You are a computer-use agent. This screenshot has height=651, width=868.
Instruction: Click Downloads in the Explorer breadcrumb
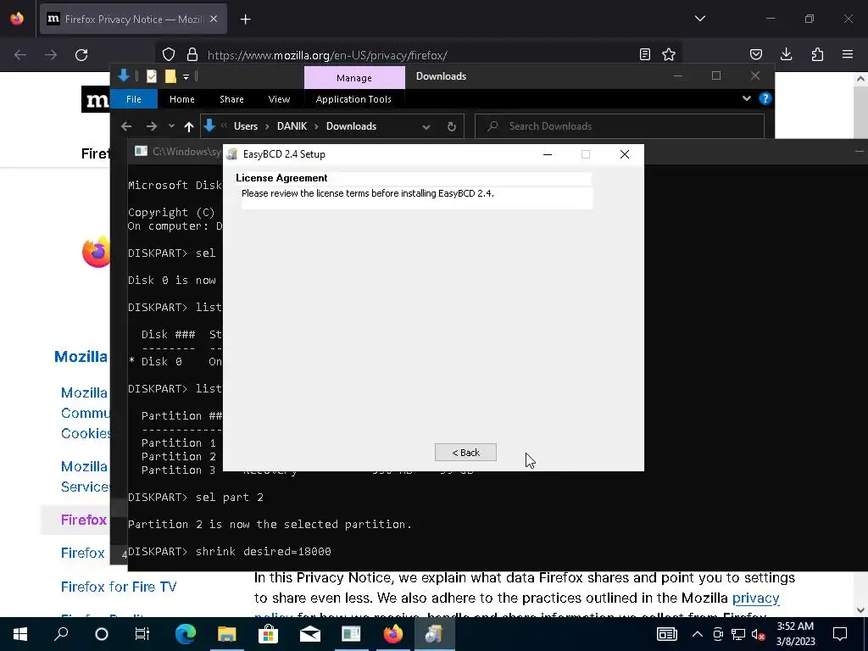351,126
